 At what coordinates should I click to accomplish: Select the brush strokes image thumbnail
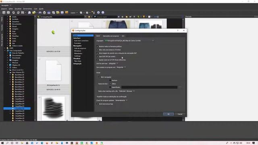(53, 108)
